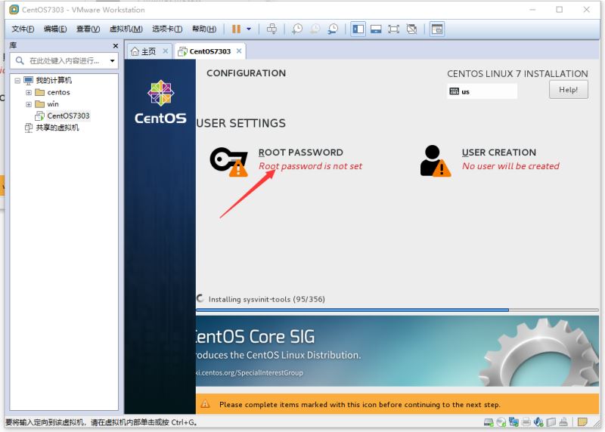Click the hard disk status bar icon

click(489, 422)
